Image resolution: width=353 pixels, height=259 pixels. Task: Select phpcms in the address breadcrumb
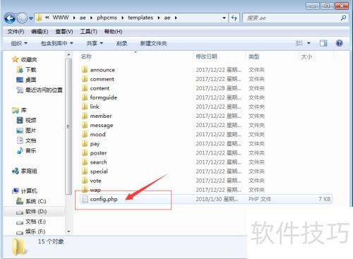(107, 18)
